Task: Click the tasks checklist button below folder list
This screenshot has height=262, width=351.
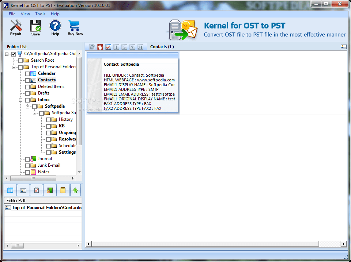Action: 37,190
